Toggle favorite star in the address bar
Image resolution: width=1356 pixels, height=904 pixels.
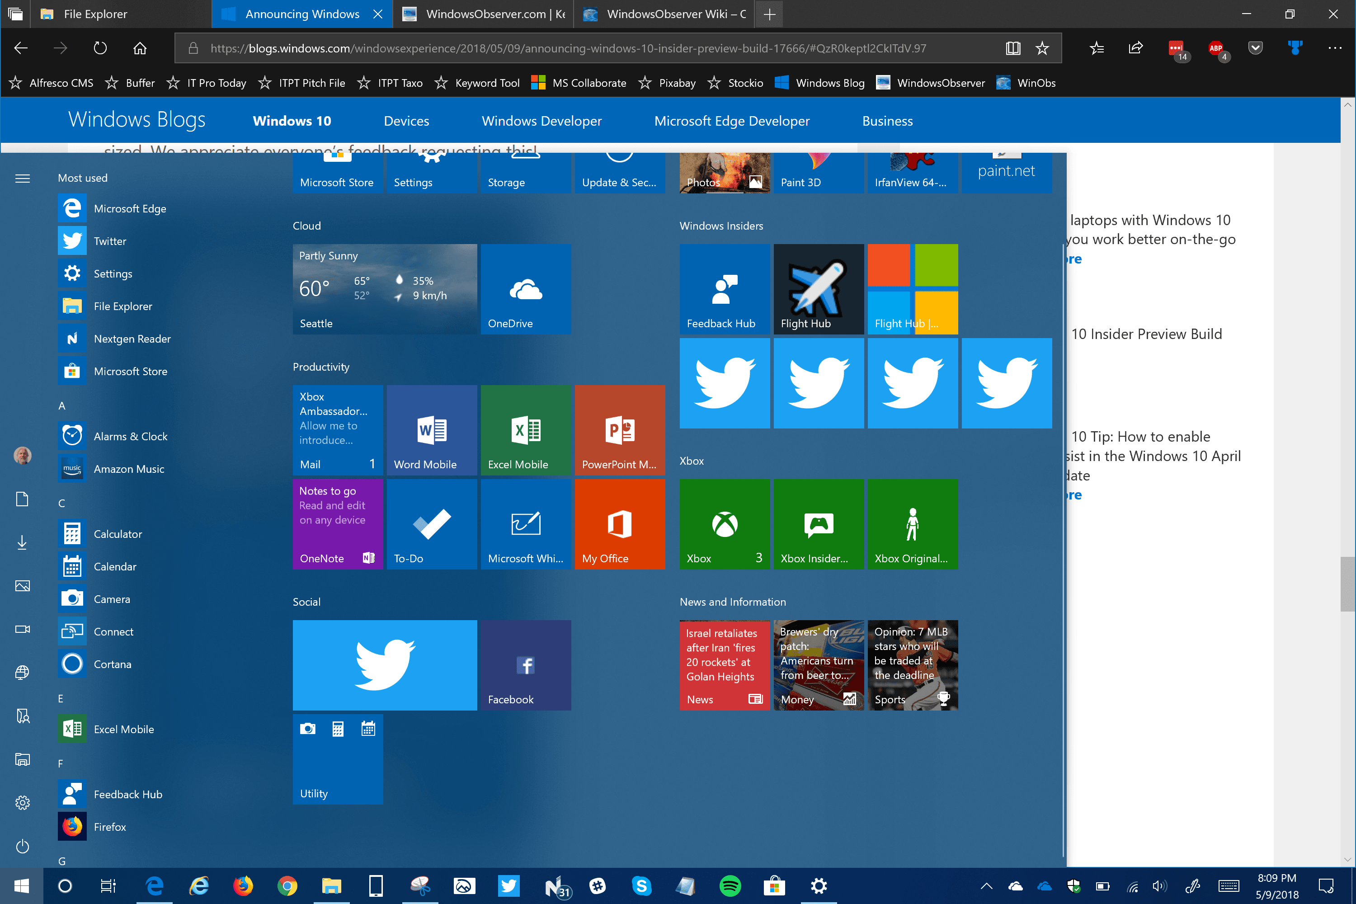(1042, 48)
